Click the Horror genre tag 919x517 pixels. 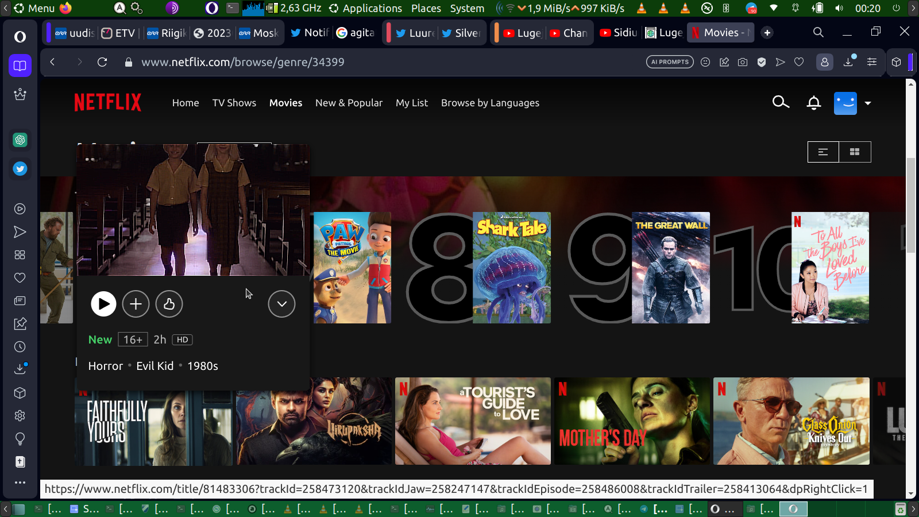(x=106, y=366)
